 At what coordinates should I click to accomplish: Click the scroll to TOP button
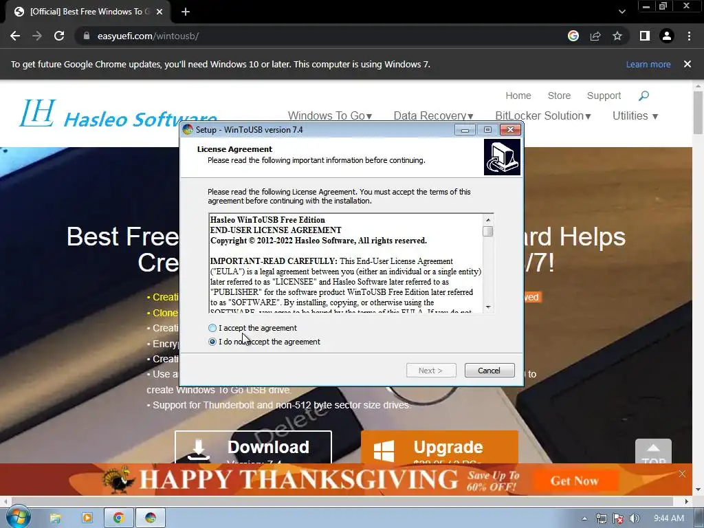click(x=653, y=451)
